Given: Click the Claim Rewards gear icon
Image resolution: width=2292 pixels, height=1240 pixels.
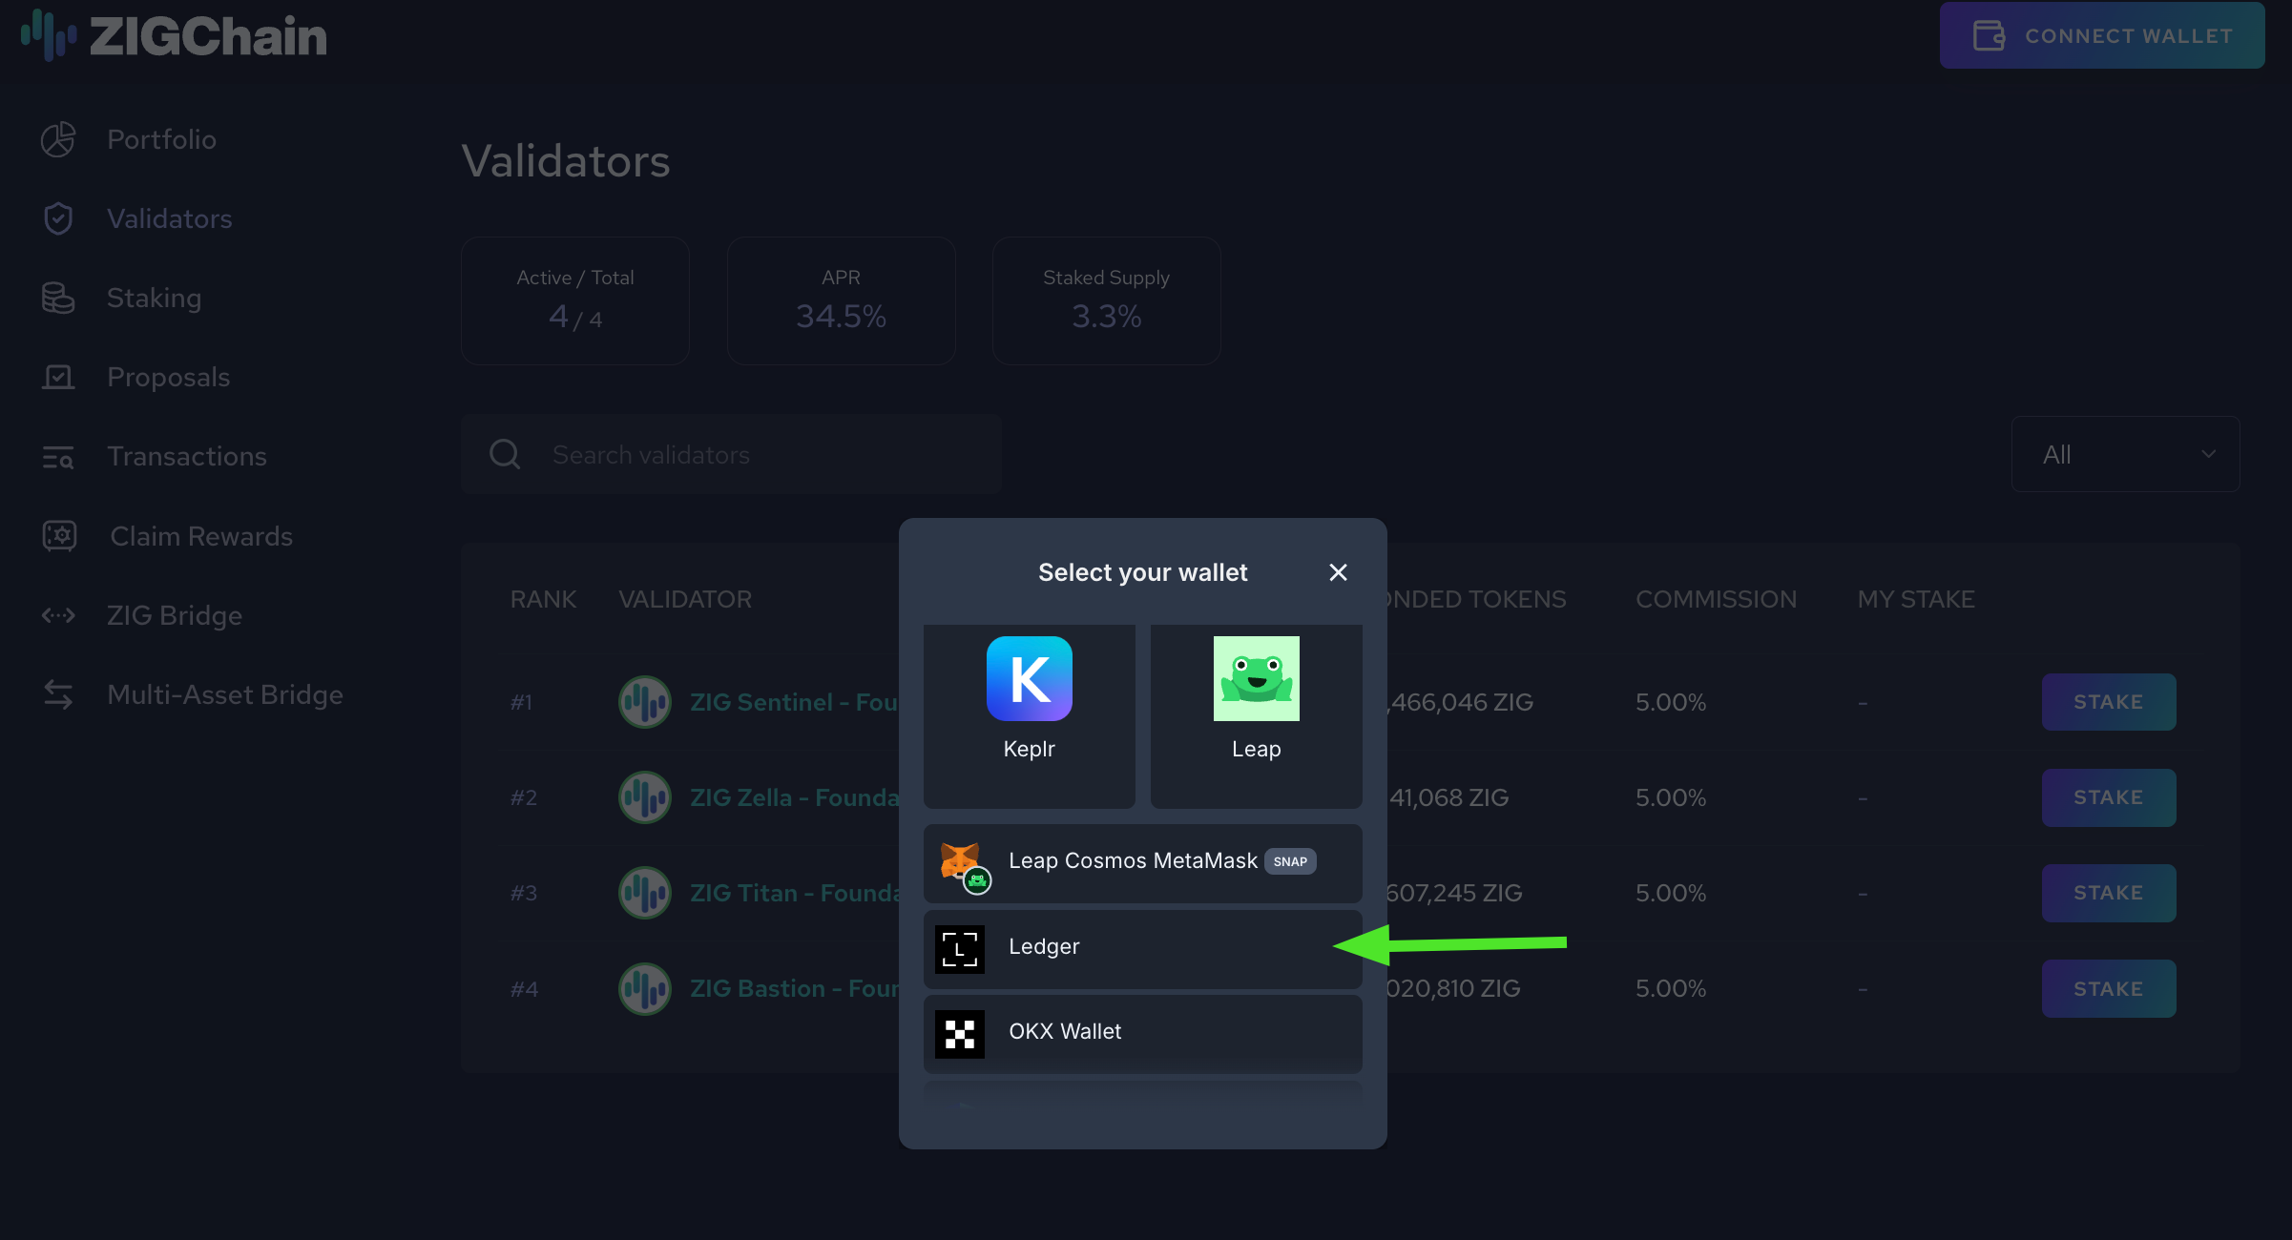Looking at the screenshot, I should [58, 535].
